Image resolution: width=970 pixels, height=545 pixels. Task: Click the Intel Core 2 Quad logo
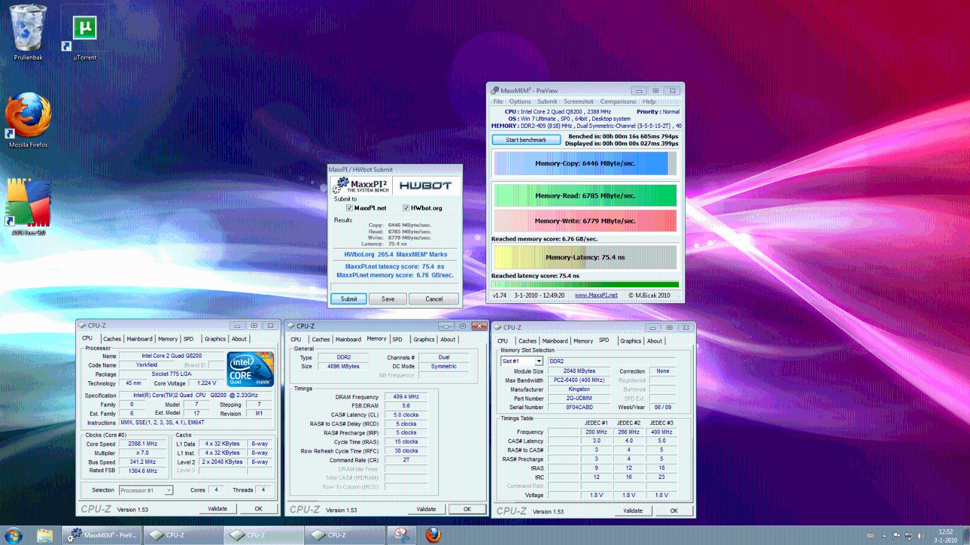pyautogui.click(x=250, y=369)
